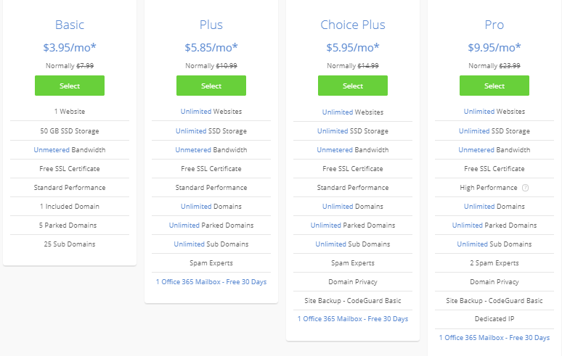Click Unlimited Parked Domains in Plus plan
This screenshot has height=356, width=562.
pyautogui.click(x=211, y=225)
